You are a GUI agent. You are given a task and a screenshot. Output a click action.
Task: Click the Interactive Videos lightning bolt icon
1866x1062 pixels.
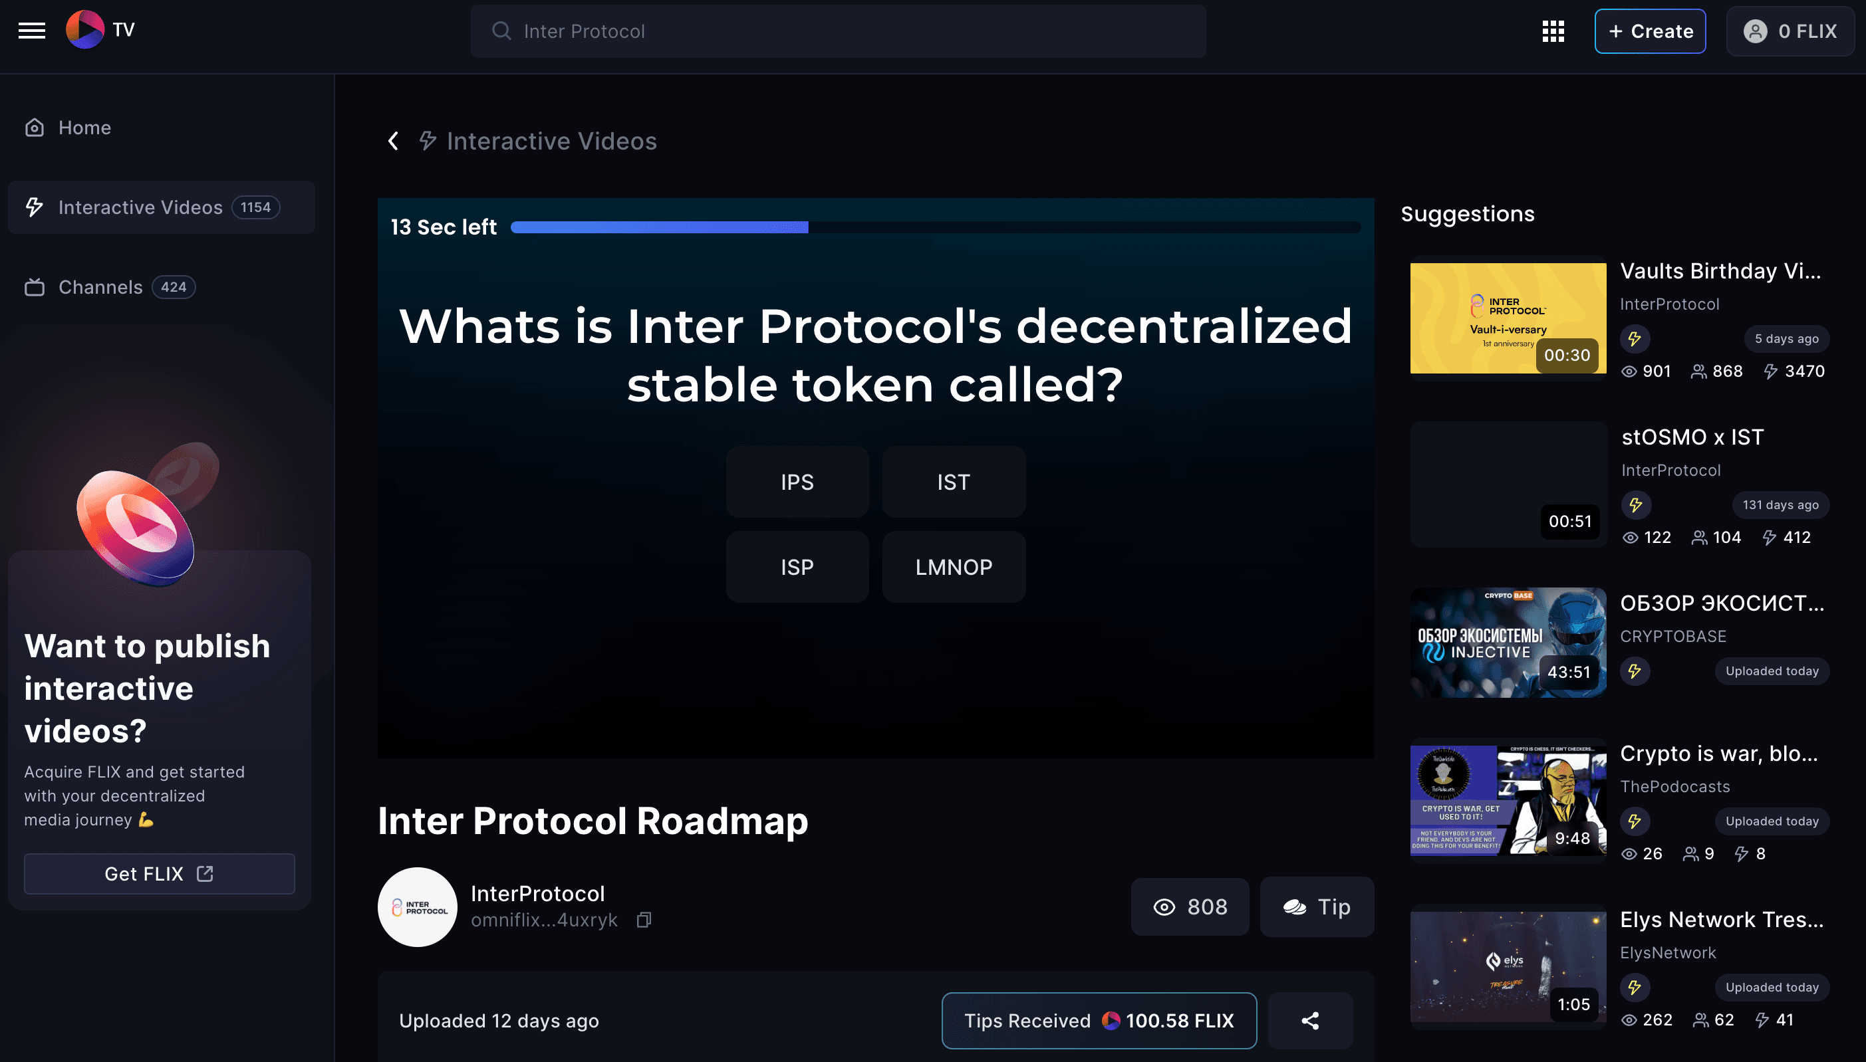35,206
